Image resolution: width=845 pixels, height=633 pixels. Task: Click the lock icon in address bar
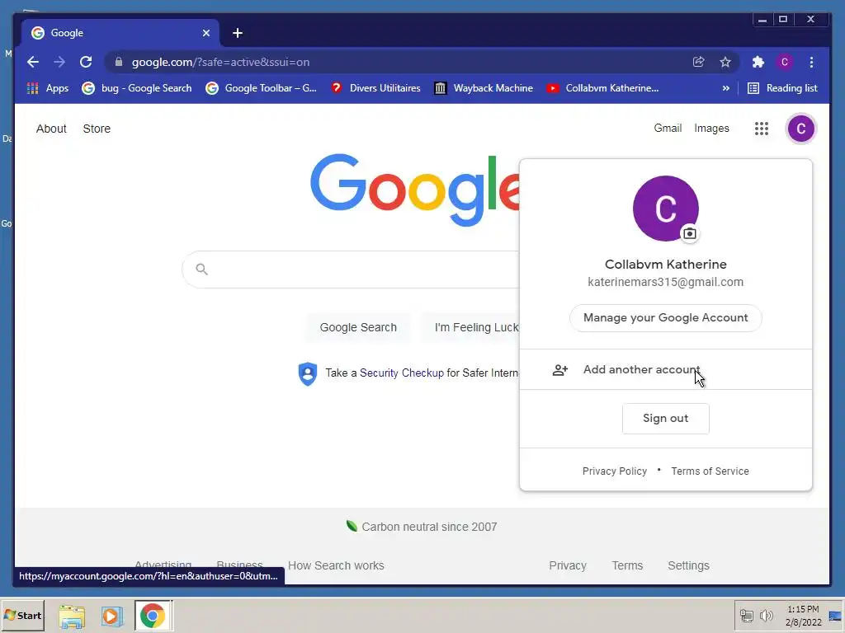click(x=119, y=62)
